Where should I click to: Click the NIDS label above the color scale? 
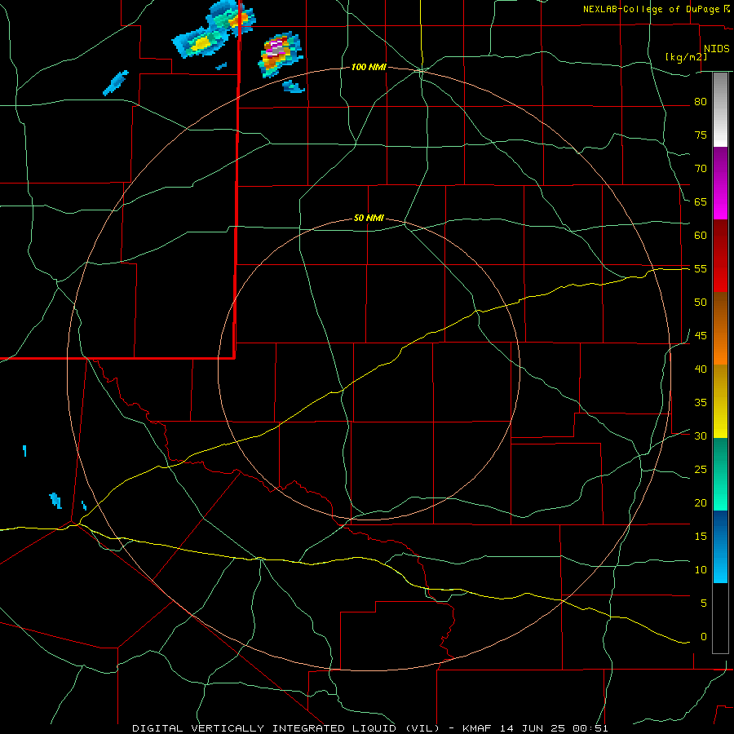717,49
